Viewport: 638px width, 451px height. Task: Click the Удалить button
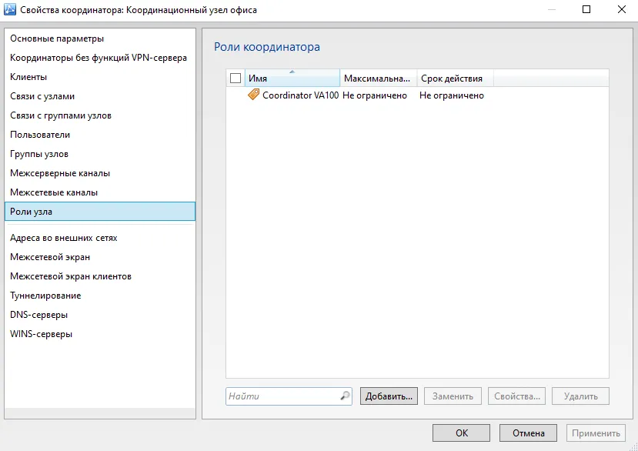[x=580, y=396]
